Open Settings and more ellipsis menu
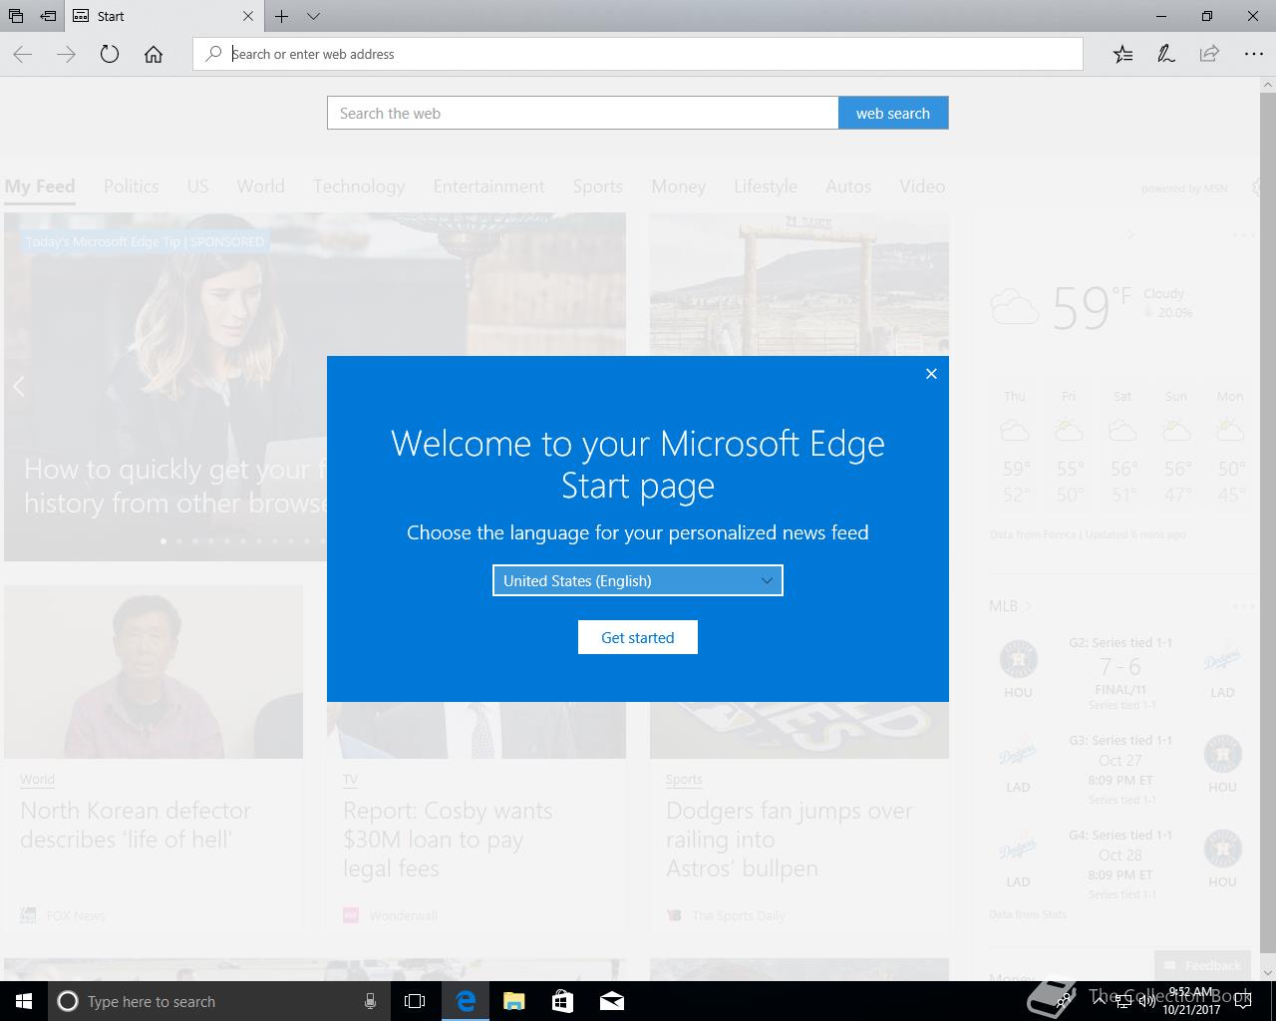The width and height of the screenshot is (1276, 1021). (x=1253, y=55)
